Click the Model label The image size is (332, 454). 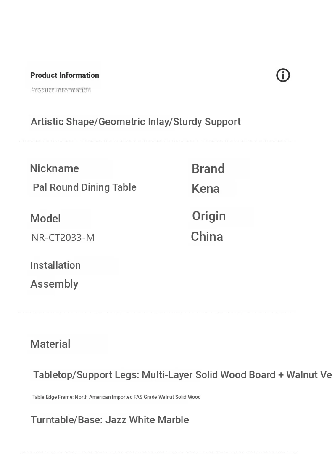point(45,219)
